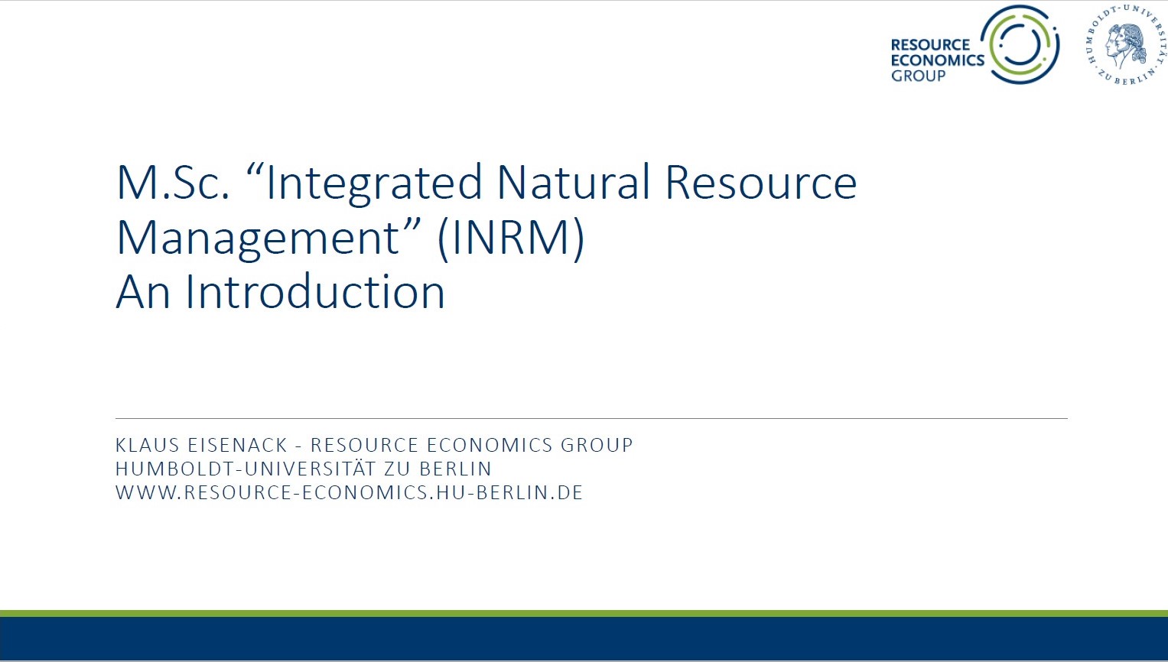
Task: Click the 'M.Sc.' text in the title
Action: [173, 183]
